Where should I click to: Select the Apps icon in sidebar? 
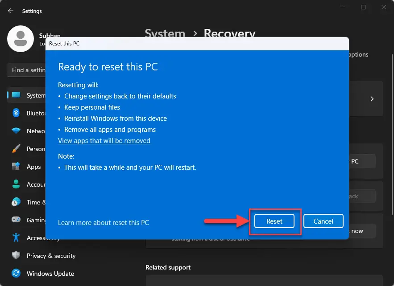point(16,166)
